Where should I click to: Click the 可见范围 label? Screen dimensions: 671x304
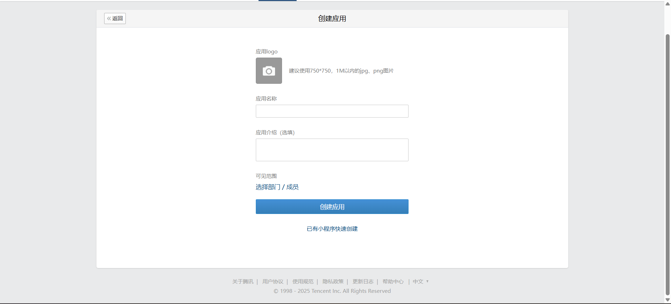tap(266, 176)
